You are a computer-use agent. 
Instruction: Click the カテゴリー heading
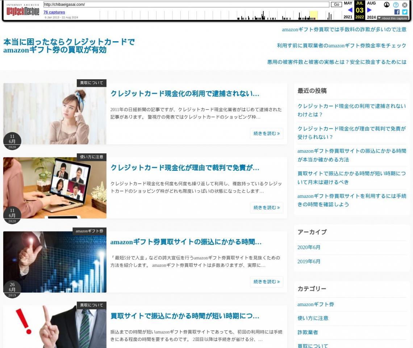click(x=312, y=289)
